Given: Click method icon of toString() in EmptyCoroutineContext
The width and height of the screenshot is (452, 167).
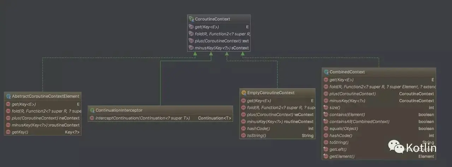Looking at the screenshot, I should tap(244, 136).
